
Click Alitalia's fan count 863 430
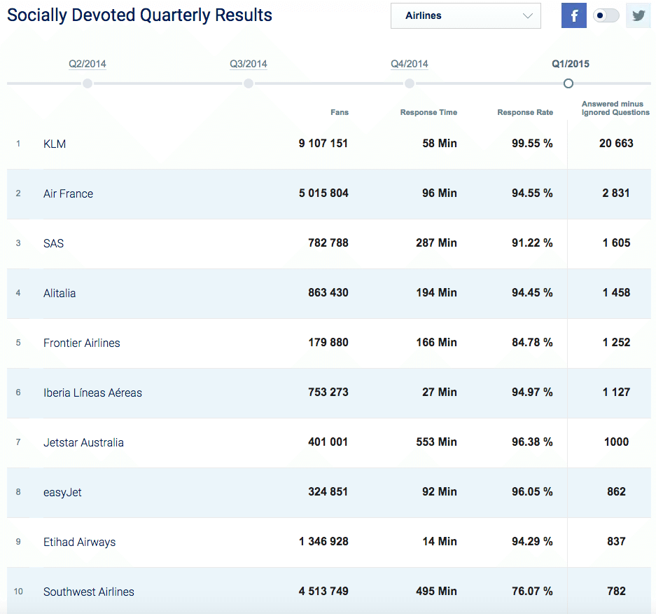click(328, 293)
